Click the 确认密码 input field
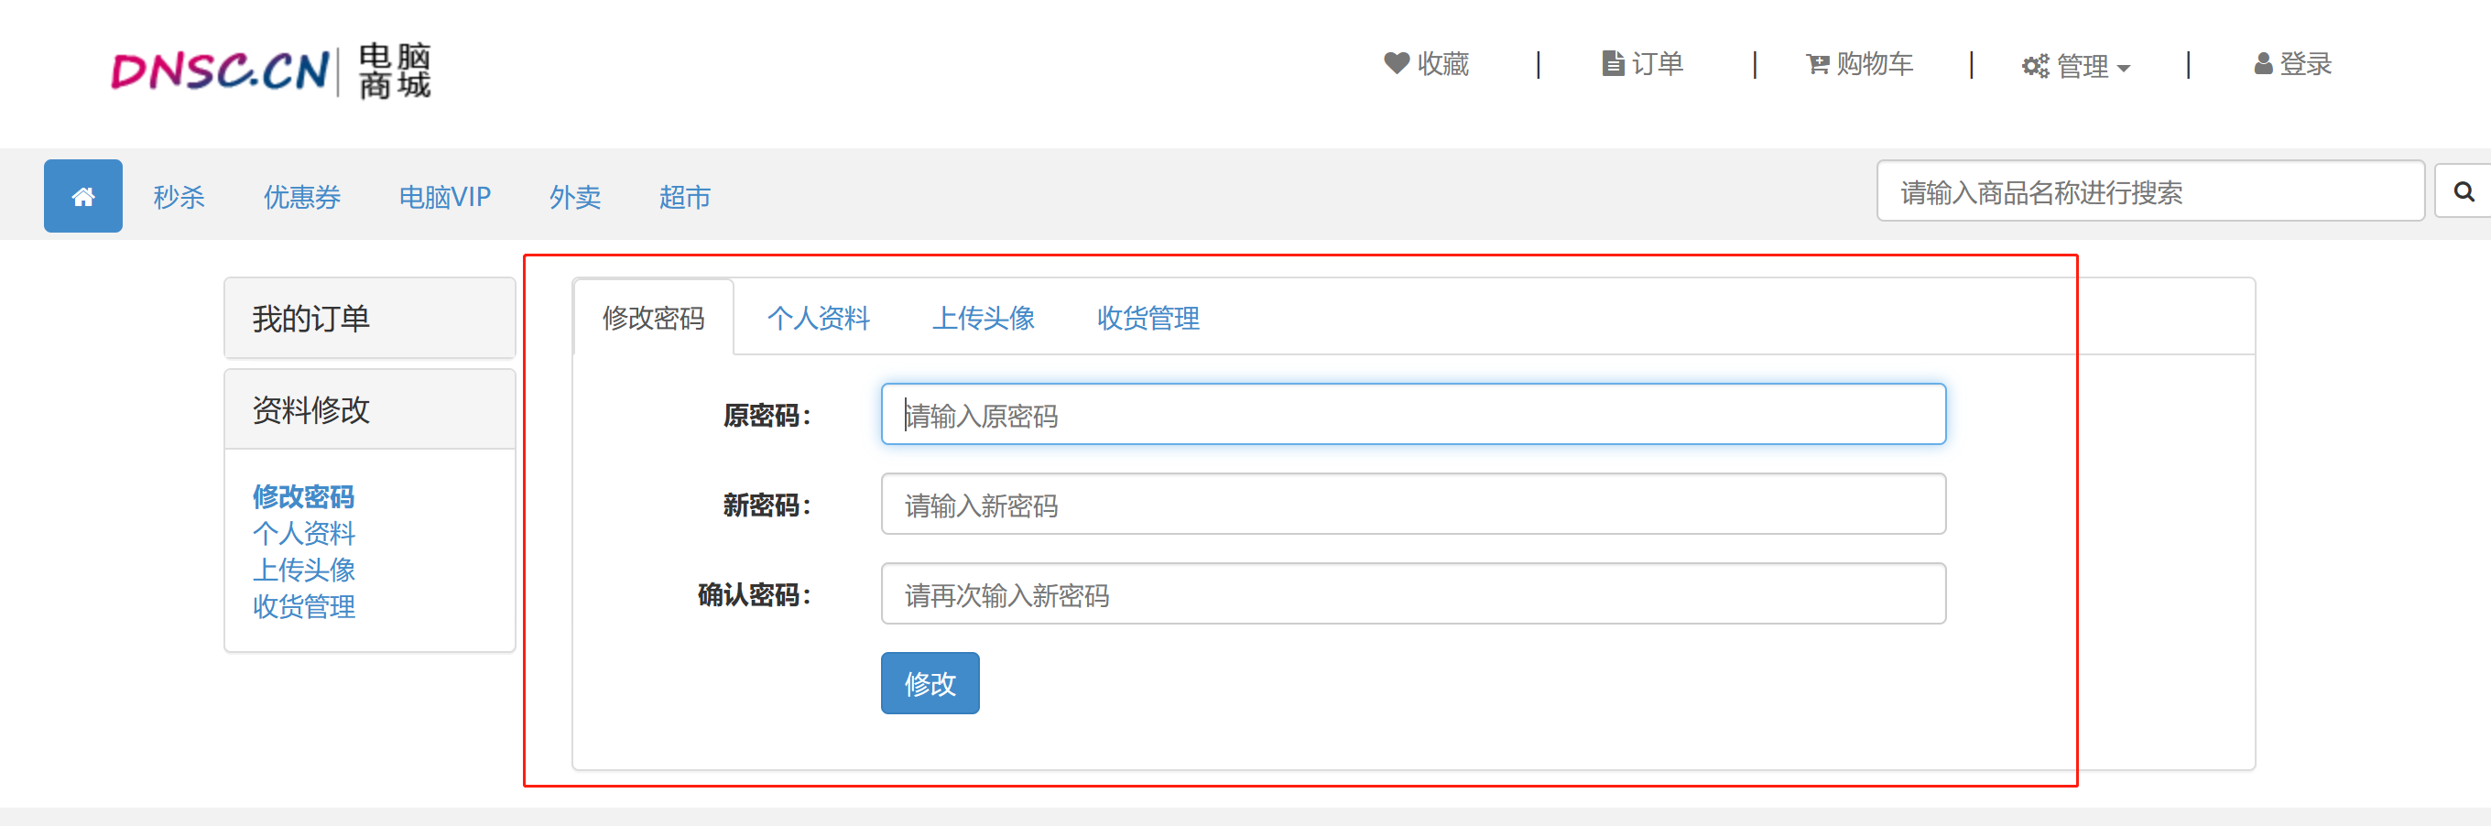Viewport: 2491px width, 826px height. (x=1413, y=594)
